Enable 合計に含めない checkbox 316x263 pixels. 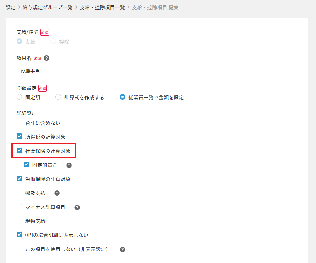coord(20,123)
